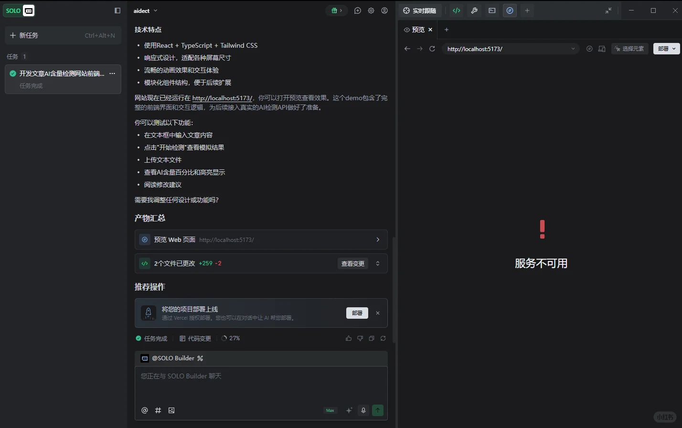
Task: Open the settings gear icon
Action: coord(371,10)
